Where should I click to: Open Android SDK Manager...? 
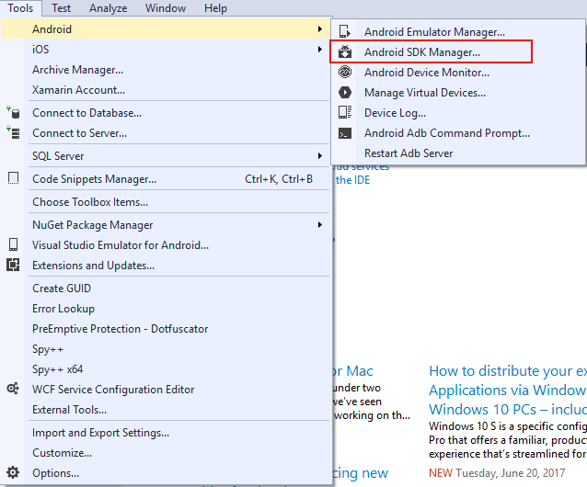(x=458, y=51)
